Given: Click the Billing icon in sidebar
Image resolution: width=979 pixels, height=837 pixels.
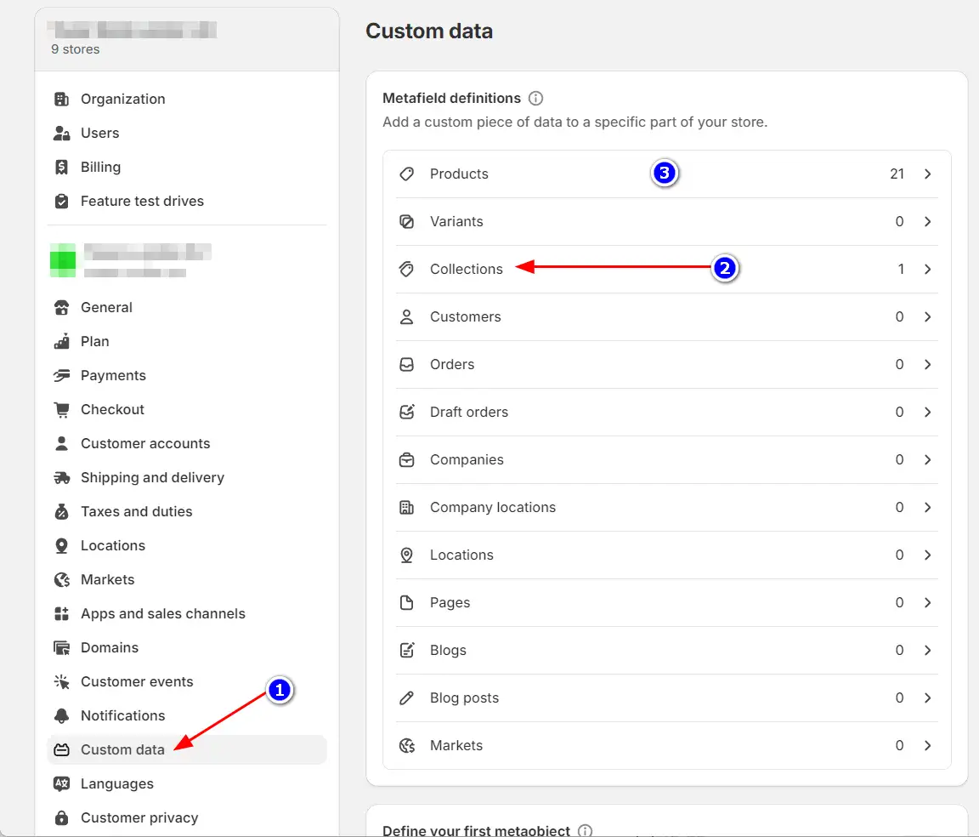Looking at the screenshot, I should [61, 167].
